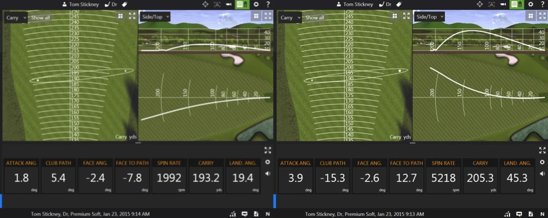Open the bar chart report icon, right window
548x218 pixels.
point(507,214)
